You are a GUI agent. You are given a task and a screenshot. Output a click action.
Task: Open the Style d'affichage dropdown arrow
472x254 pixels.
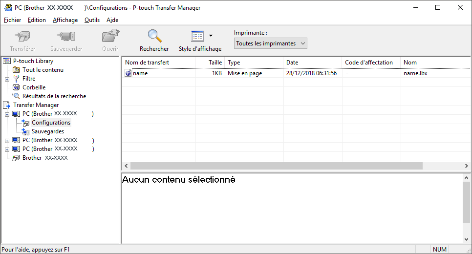point(211,36)
